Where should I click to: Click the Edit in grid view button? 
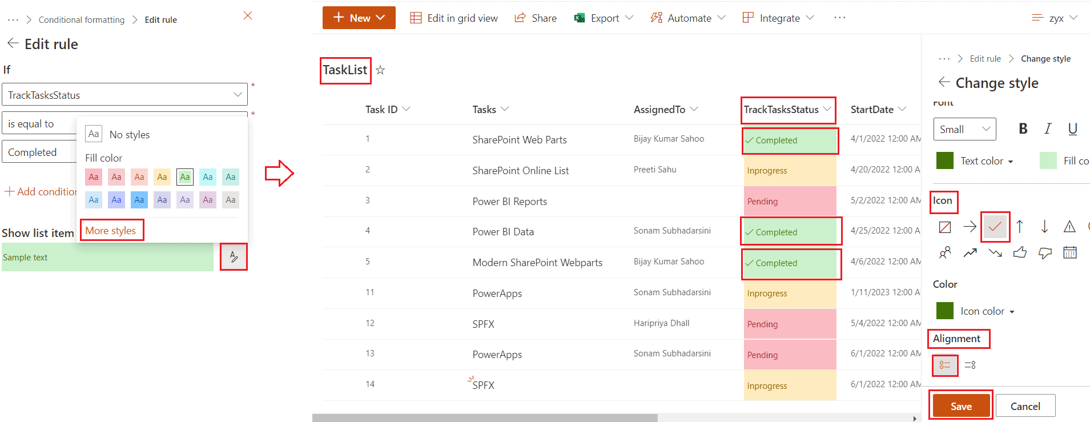click(x=454, y=18)
